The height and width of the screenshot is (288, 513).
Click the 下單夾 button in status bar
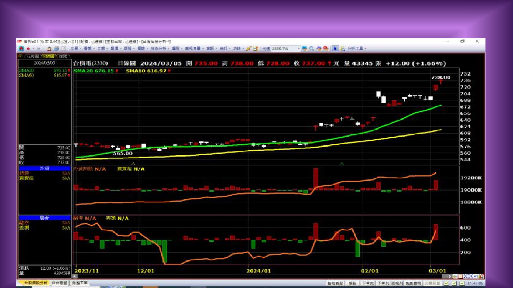click(x=368, y=283)
